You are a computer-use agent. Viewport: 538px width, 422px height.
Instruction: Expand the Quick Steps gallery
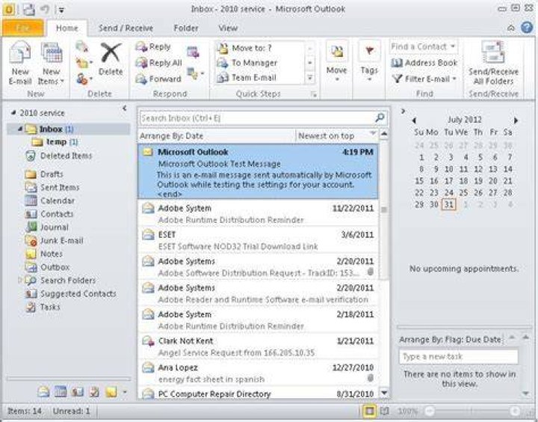pyautogui.click(x=310, y=78)
